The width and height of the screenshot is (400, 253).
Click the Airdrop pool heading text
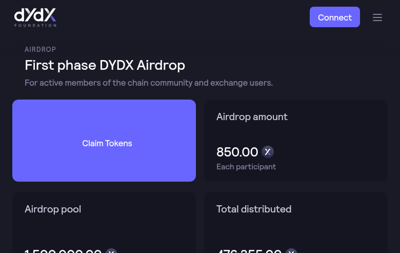53,209
